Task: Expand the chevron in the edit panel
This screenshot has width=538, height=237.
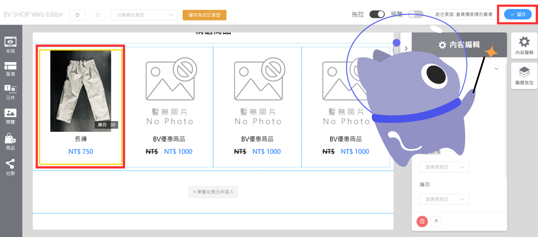Action: coord(496,69)
